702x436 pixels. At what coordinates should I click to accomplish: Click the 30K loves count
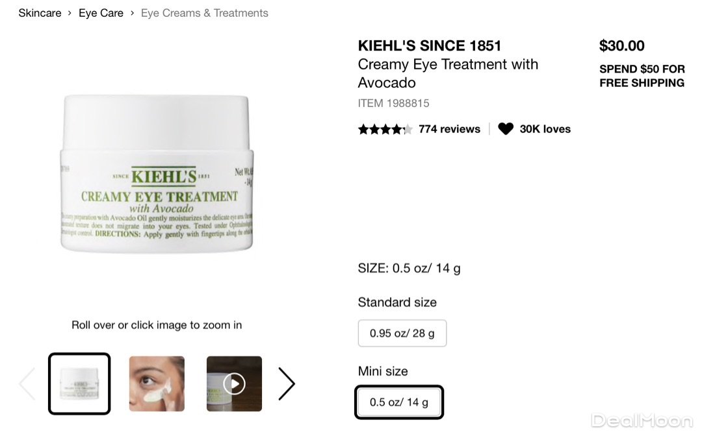pos(545,129)
